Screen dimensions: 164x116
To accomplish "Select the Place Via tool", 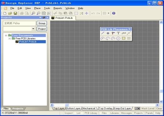I will [113, 33].
